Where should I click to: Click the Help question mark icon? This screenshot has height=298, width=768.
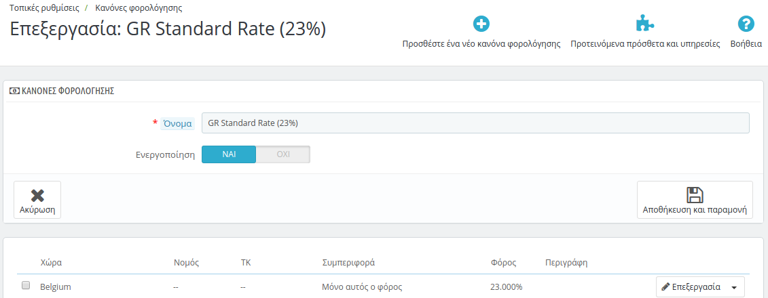[x=746, y=24]
